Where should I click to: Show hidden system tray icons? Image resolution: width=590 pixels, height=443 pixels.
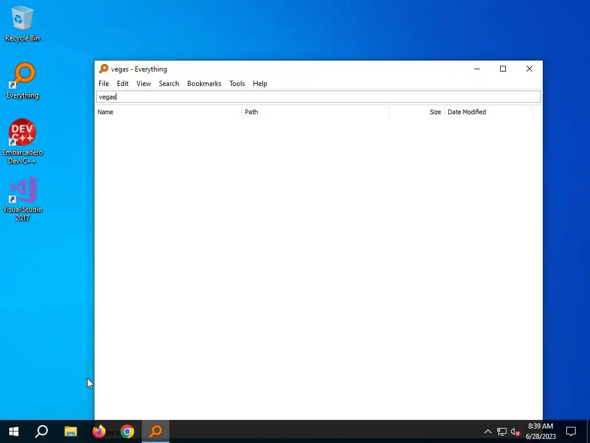tap(487, 431)
